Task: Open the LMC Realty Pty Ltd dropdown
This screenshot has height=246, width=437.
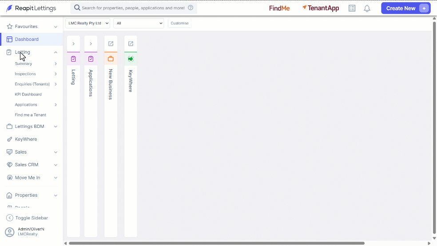Action: [88, 23]
